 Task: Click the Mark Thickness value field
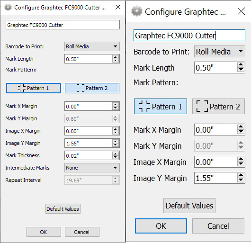pyautogui.click(x=89, y=155)
